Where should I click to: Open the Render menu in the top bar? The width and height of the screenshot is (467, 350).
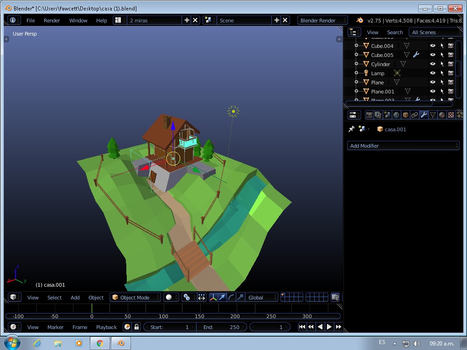coord(52,20)
